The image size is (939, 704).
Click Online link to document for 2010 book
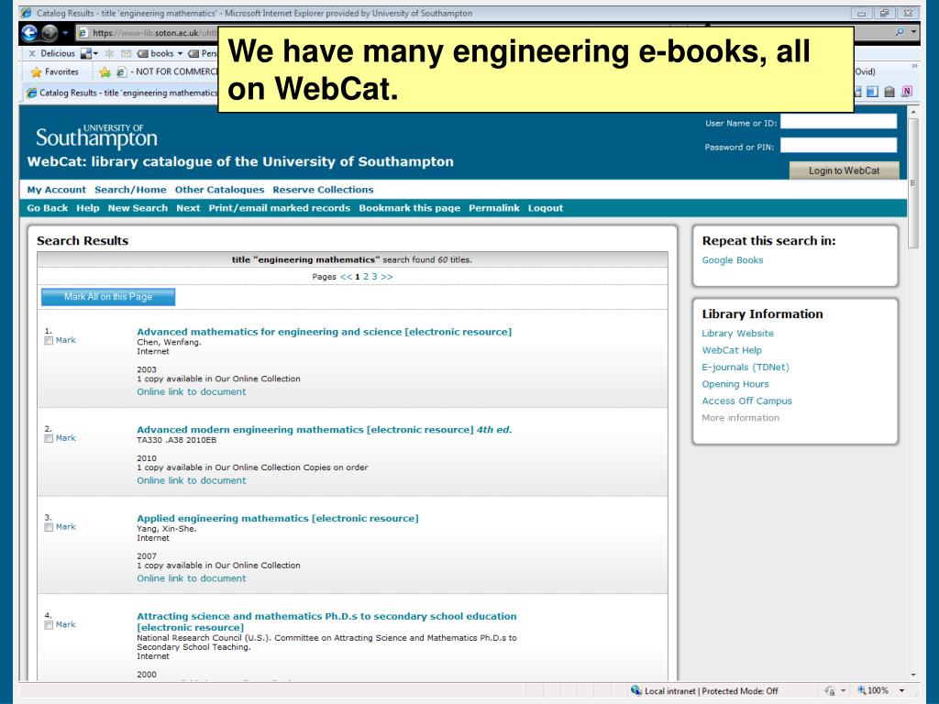click(x=192, y=480)
